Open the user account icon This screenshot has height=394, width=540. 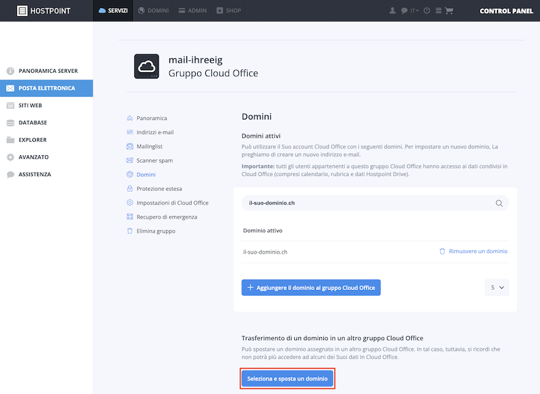tap(392, 11)
